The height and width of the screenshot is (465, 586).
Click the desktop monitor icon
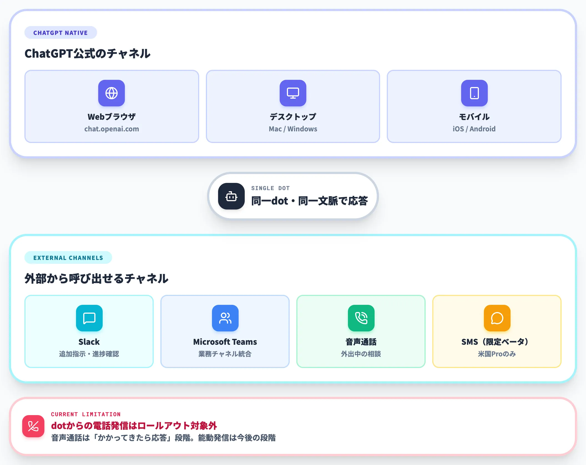click(293, 93)
